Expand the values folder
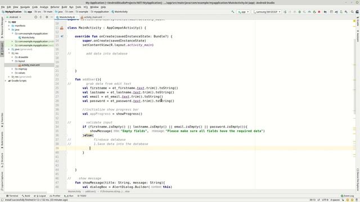The width and height of the screenshot is (360, 202). [12, 73]
